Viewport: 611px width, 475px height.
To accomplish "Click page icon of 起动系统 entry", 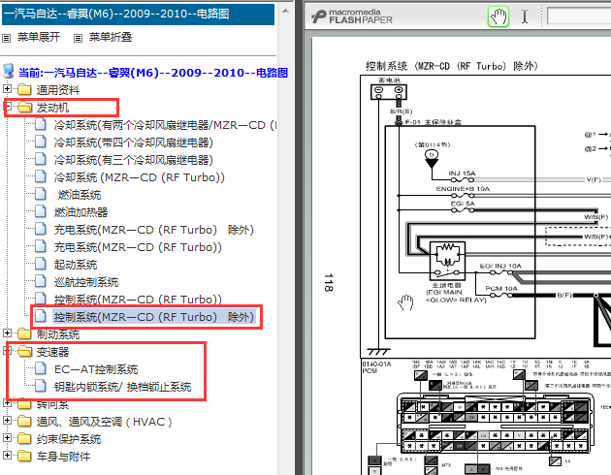I will pyautogui.click(x=41, y=264).
